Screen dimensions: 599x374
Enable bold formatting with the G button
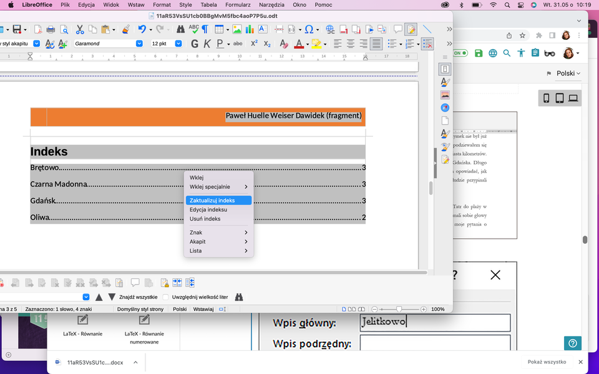(x=195, y=43)
